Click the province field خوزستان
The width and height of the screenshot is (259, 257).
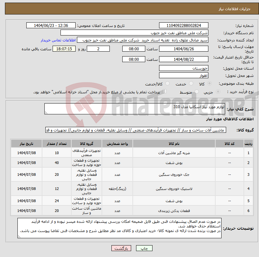point(183,68)
